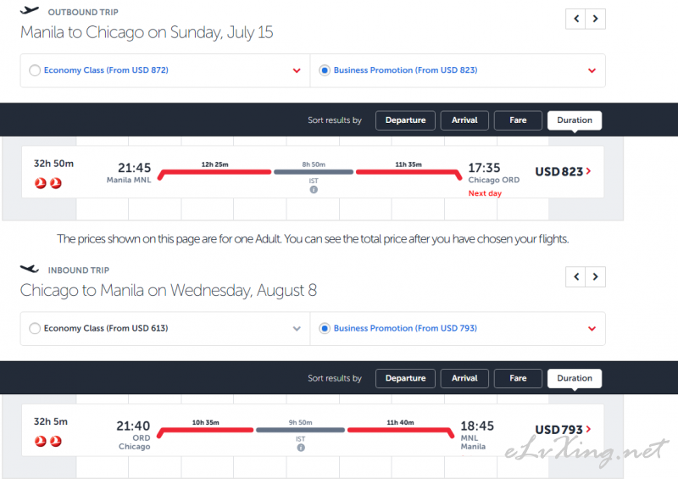Go to previous outbound date arrow
678x479 pixels.
575,19
